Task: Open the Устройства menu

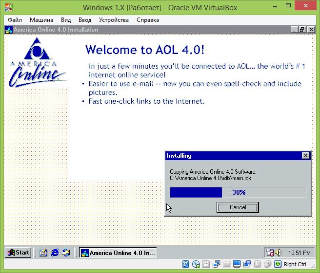Action: click(x=114, y=20)
